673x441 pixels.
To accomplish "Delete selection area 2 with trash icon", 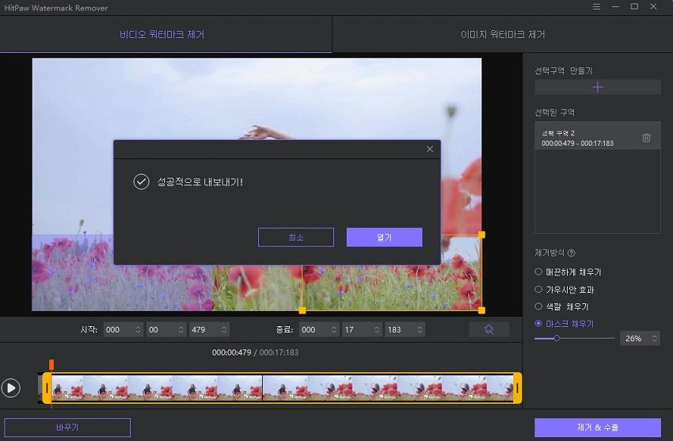I will click(x=646, y=138).
